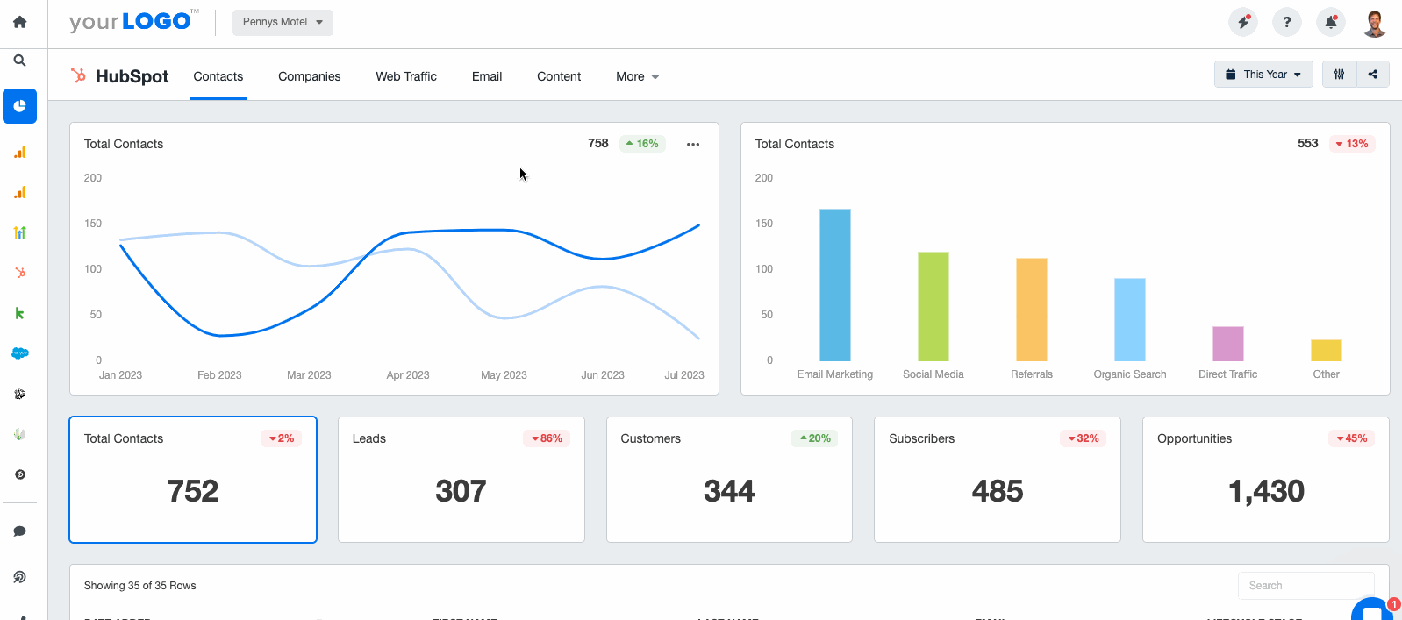1402x620 pixels.
Task: Click the lightning bolt quick actions icon
Action: [1242, 22]
